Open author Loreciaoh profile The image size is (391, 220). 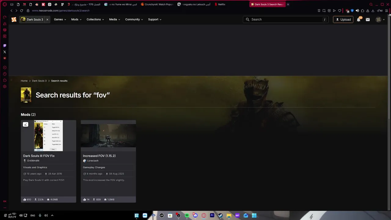click(x=93, y=161)
